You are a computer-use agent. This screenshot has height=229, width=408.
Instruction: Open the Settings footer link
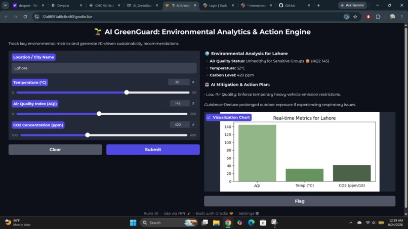click(x=249, y=213)
